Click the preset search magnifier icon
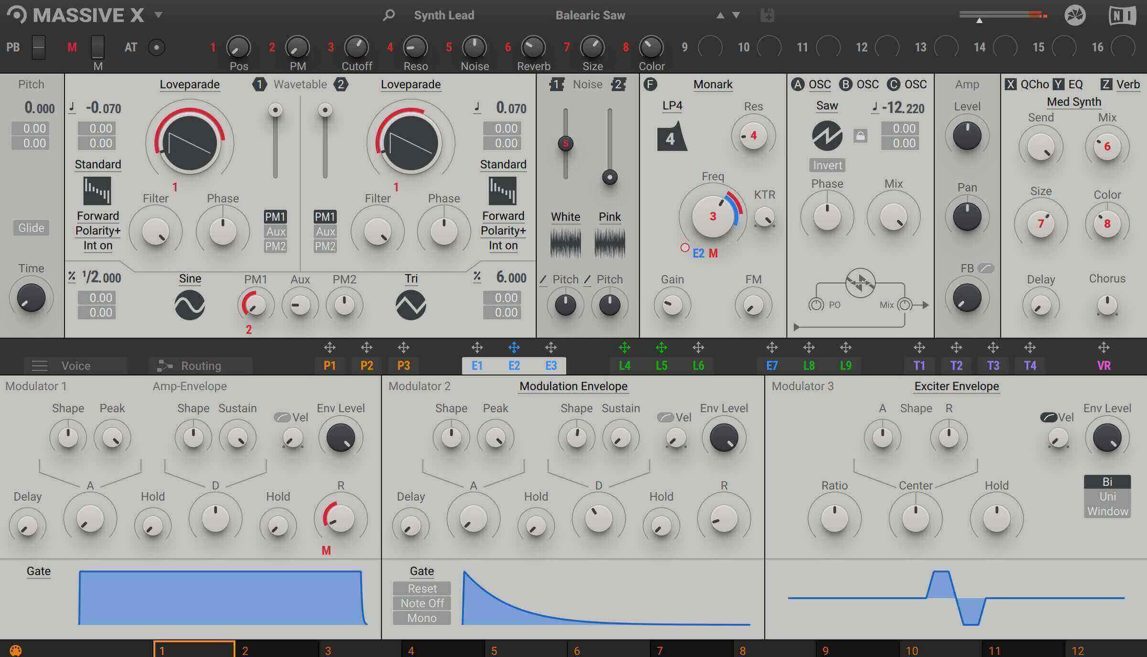1147x657 pixels. tap(389, 15)
